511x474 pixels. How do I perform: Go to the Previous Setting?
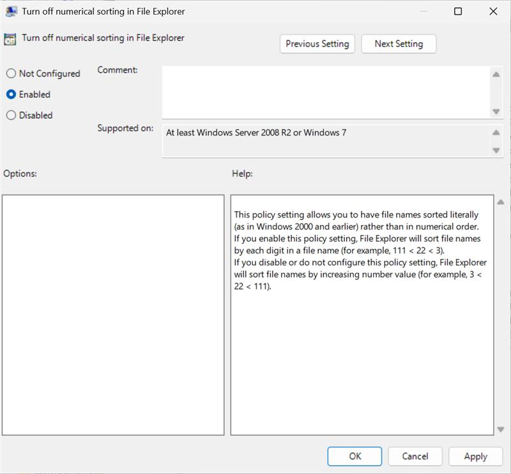tap(317, 43)
